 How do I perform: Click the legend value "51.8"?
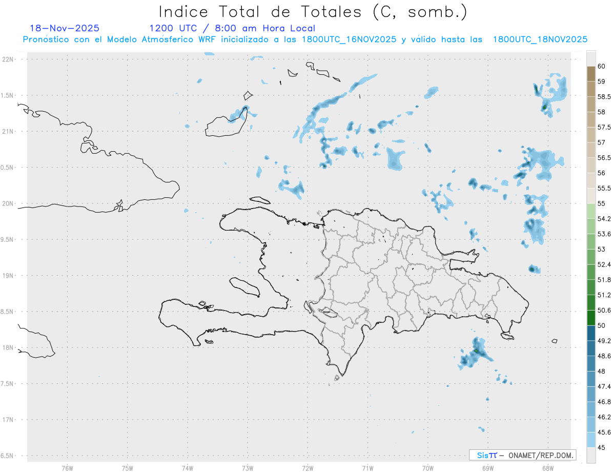[x=604, y=280]
